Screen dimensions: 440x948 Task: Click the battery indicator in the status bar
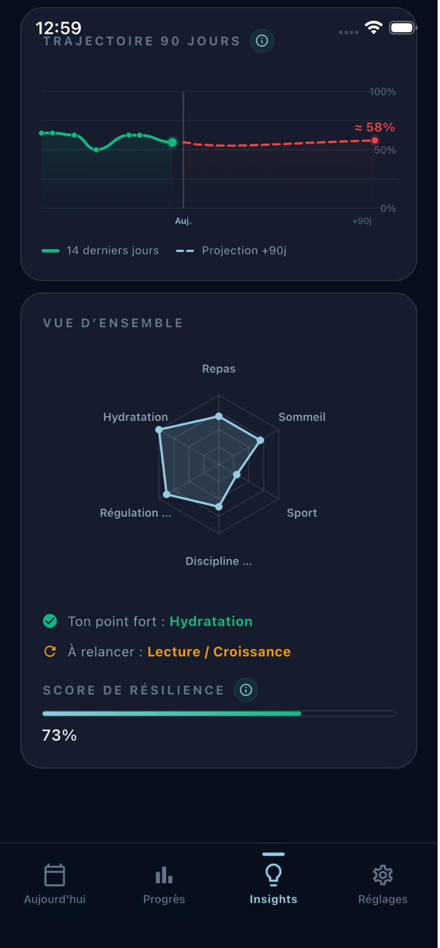tap(402, 27)
